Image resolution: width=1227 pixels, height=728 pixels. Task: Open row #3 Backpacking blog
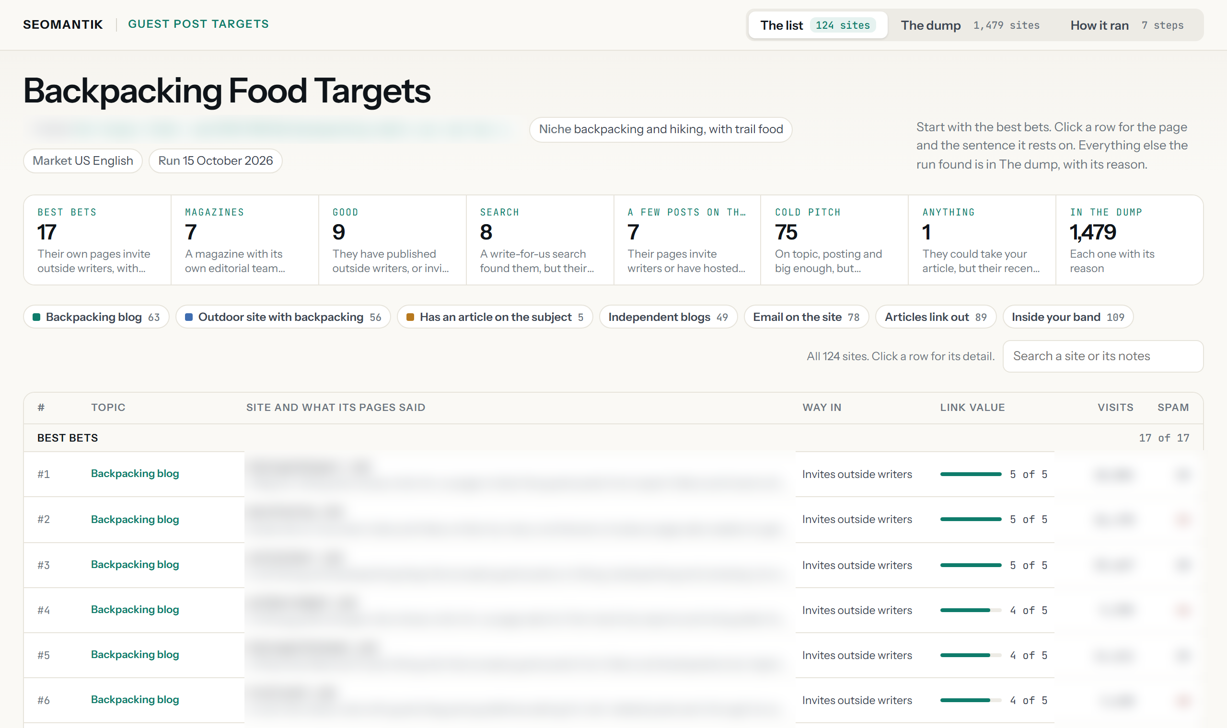coord(613,565)
